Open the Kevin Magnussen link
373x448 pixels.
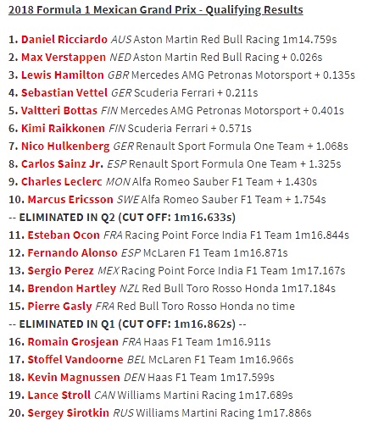coord(74,377)
